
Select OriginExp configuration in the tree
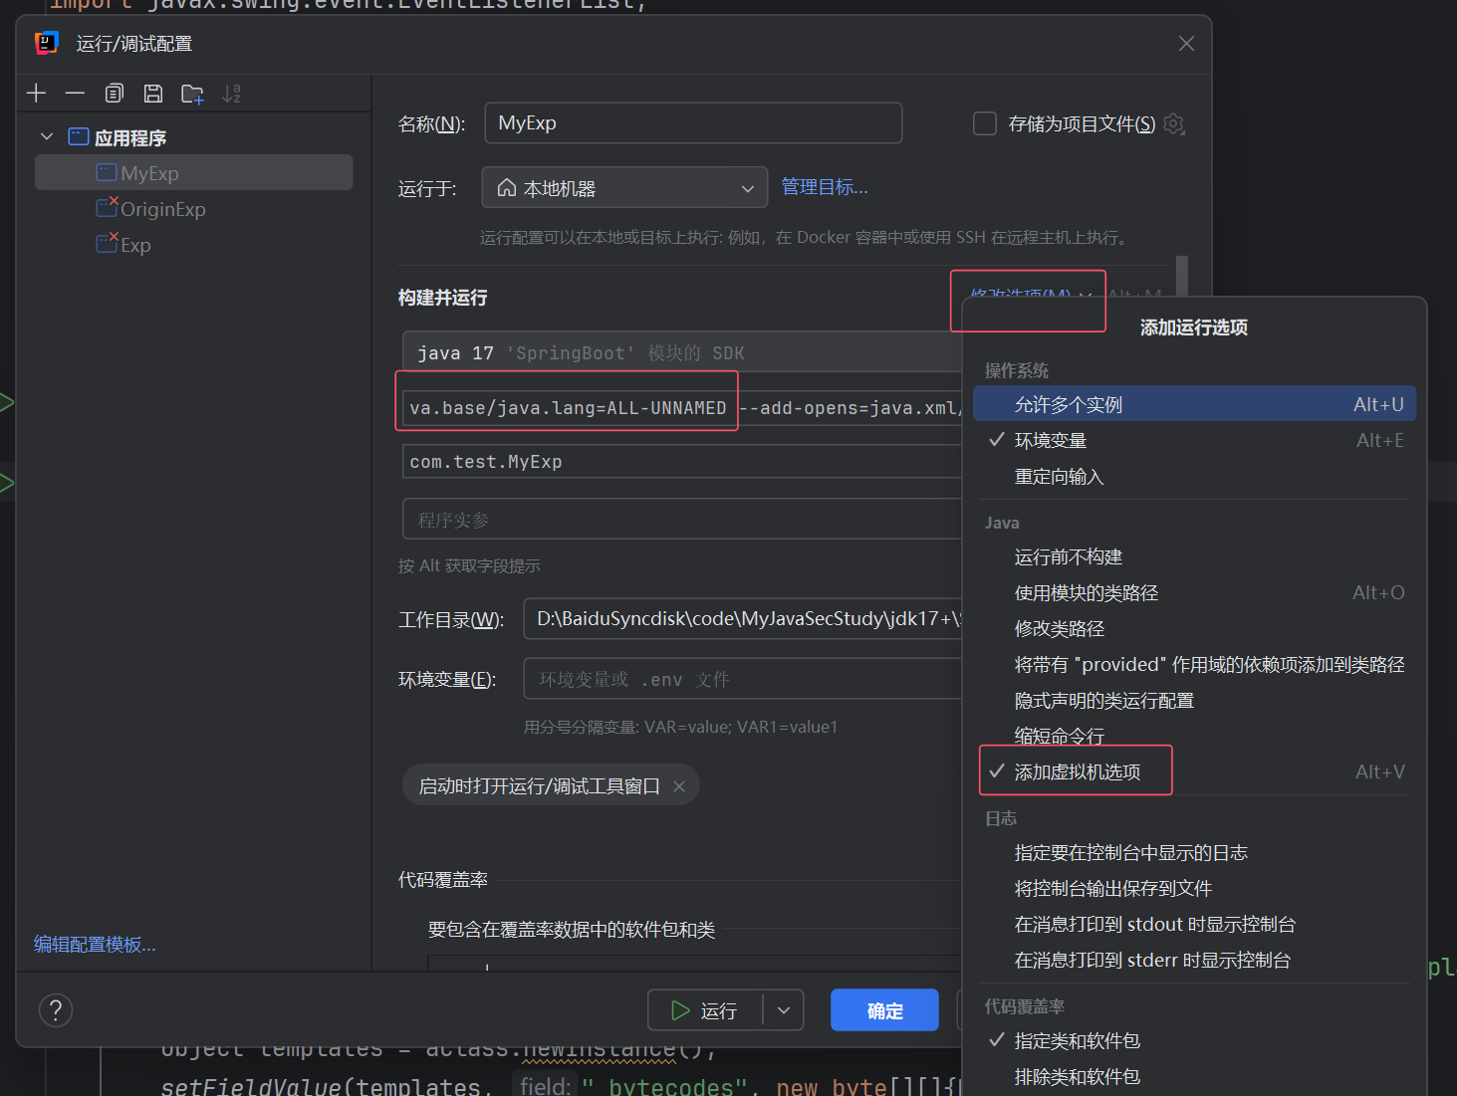[x=162, y=209]
